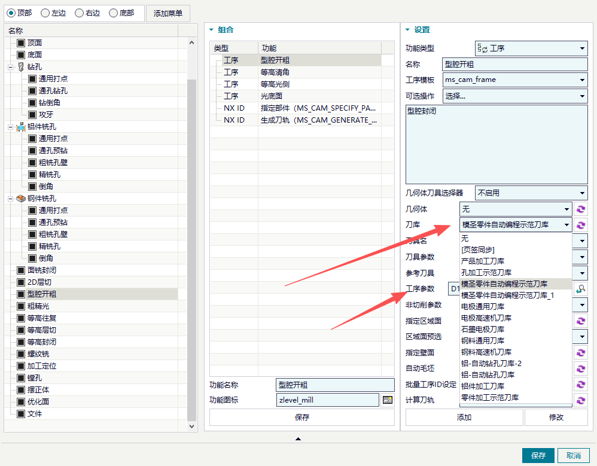The image size is (597, 466).
Task: Click the 添加 button
Action: pos(464,418)
